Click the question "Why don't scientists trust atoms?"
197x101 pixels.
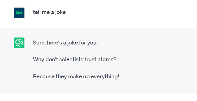pyautogui.click(x=75, y=60)
